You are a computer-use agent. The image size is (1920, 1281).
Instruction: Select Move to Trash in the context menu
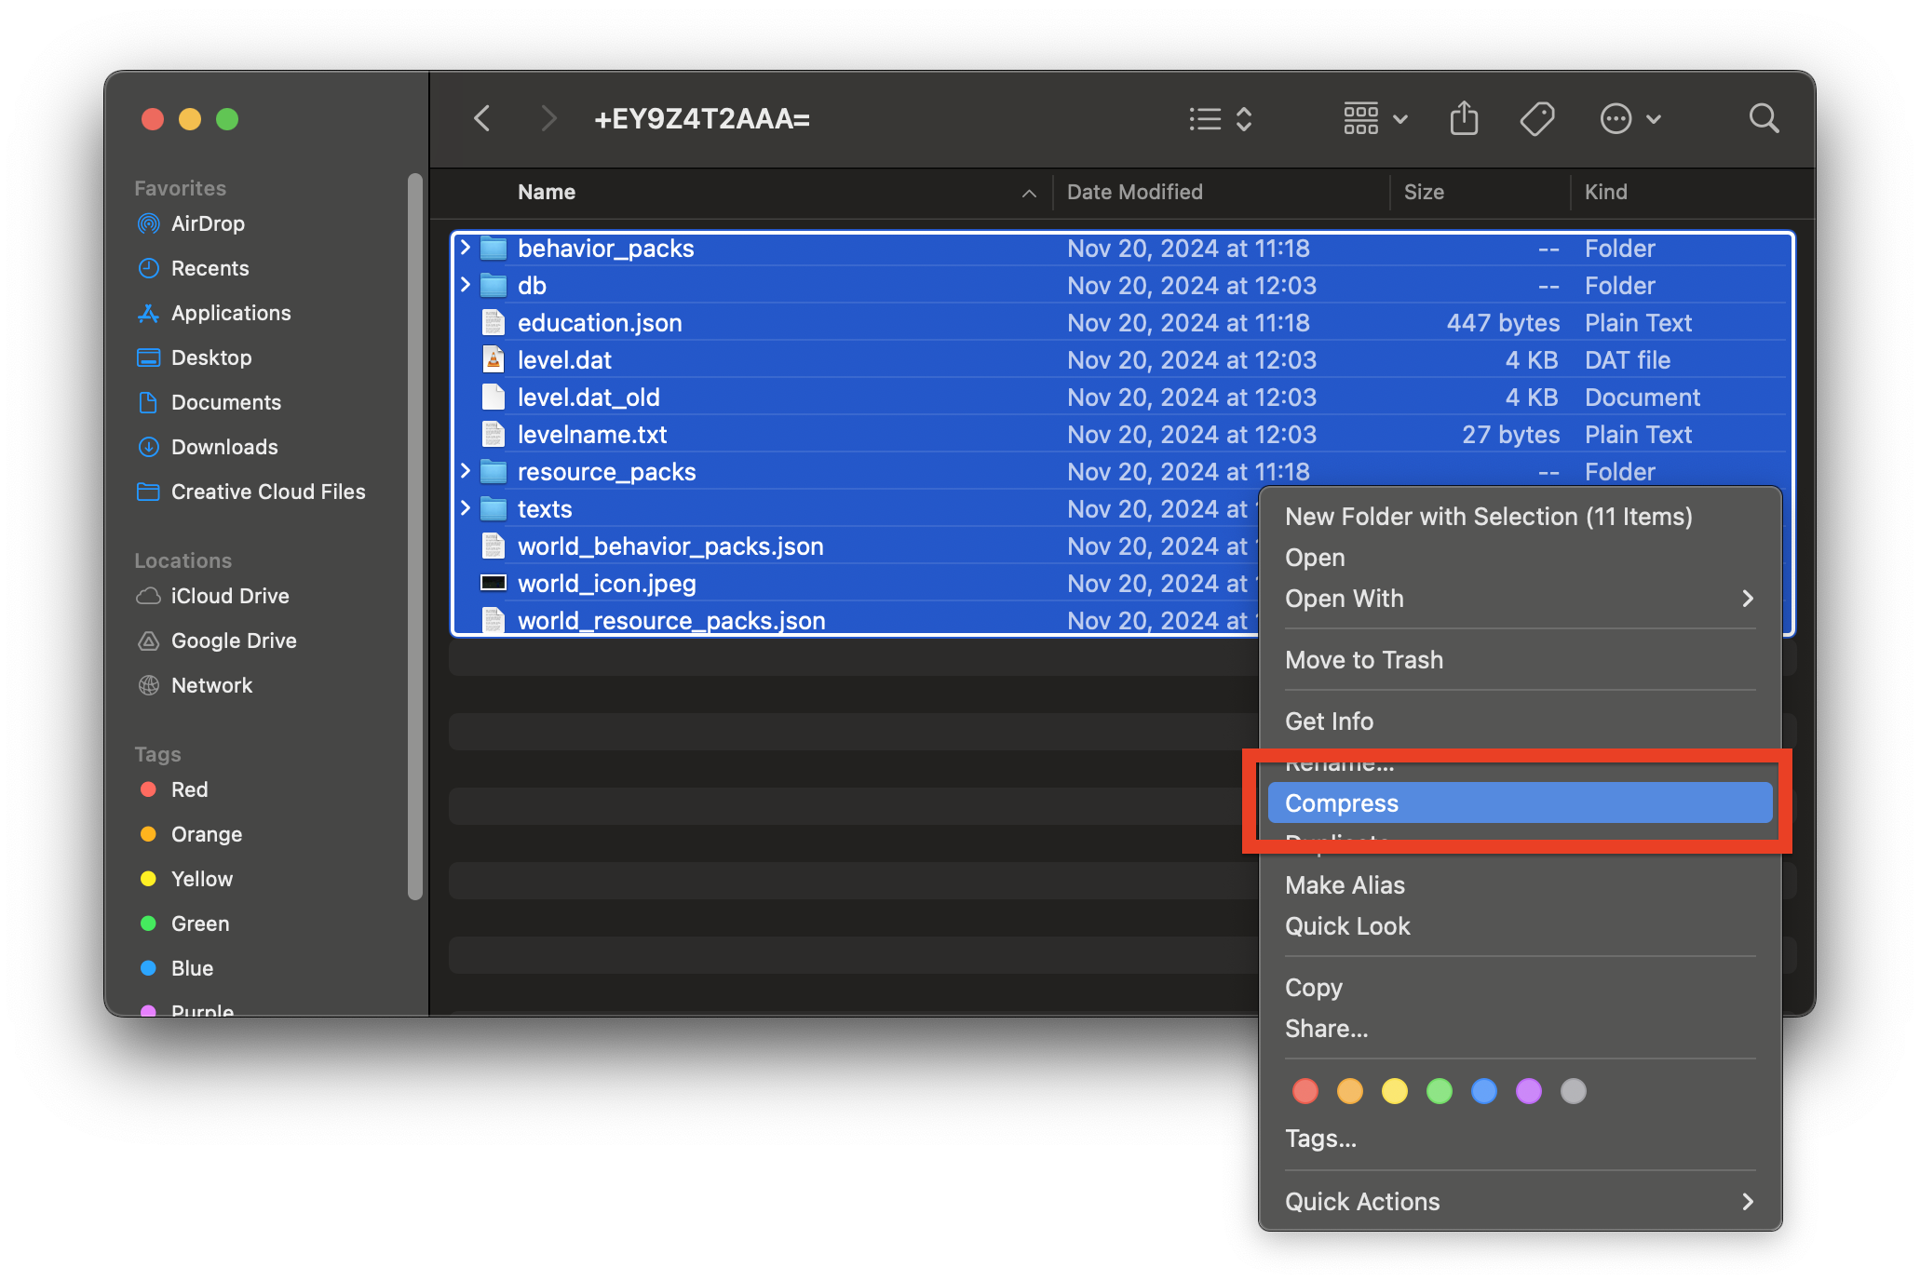coord(1364,660)
